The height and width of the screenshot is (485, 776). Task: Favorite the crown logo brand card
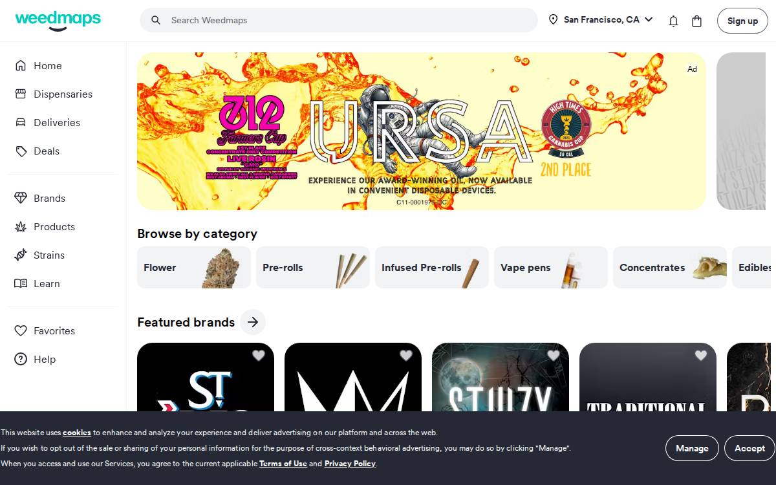point(406,355)
